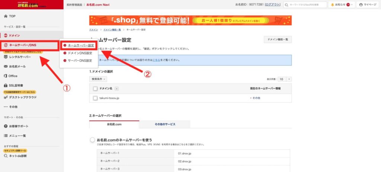Screen dimensions: 381x172
Task: Click the search magnifier icon in header
Action: pos(287,5)
